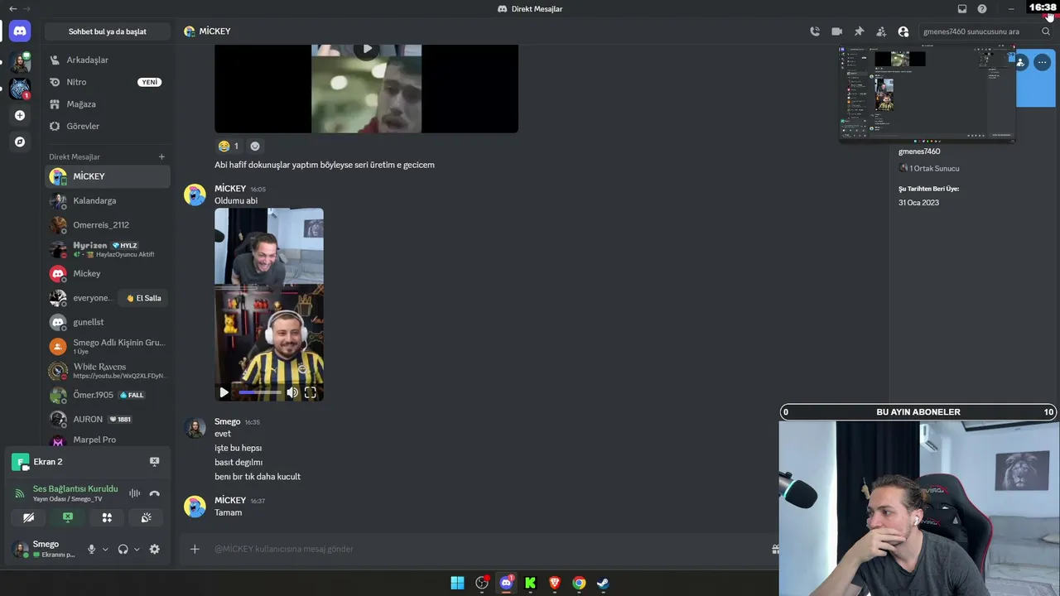Focus the message input for MİCKEY
Viewport: 1060px width, 596px height.
click(x=489, y=549)
